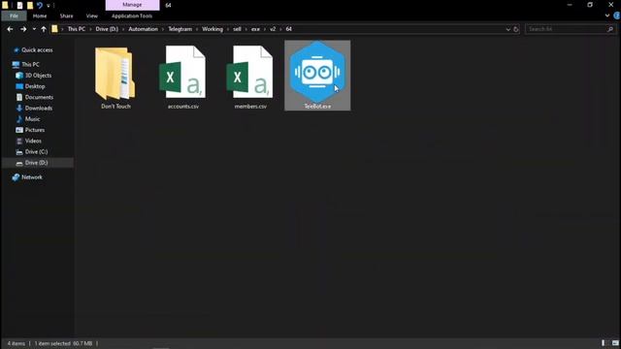This screenshot has width=621, height=349.
Task: Go back with the left arrow
Action: [10, 29]
